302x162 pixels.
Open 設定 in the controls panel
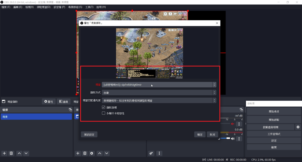click(274, 141)
